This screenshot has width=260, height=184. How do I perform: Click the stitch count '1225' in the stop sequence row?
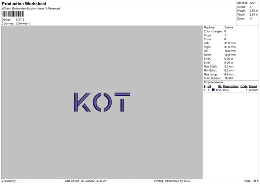pyautogui.click(x=218, y=90)
